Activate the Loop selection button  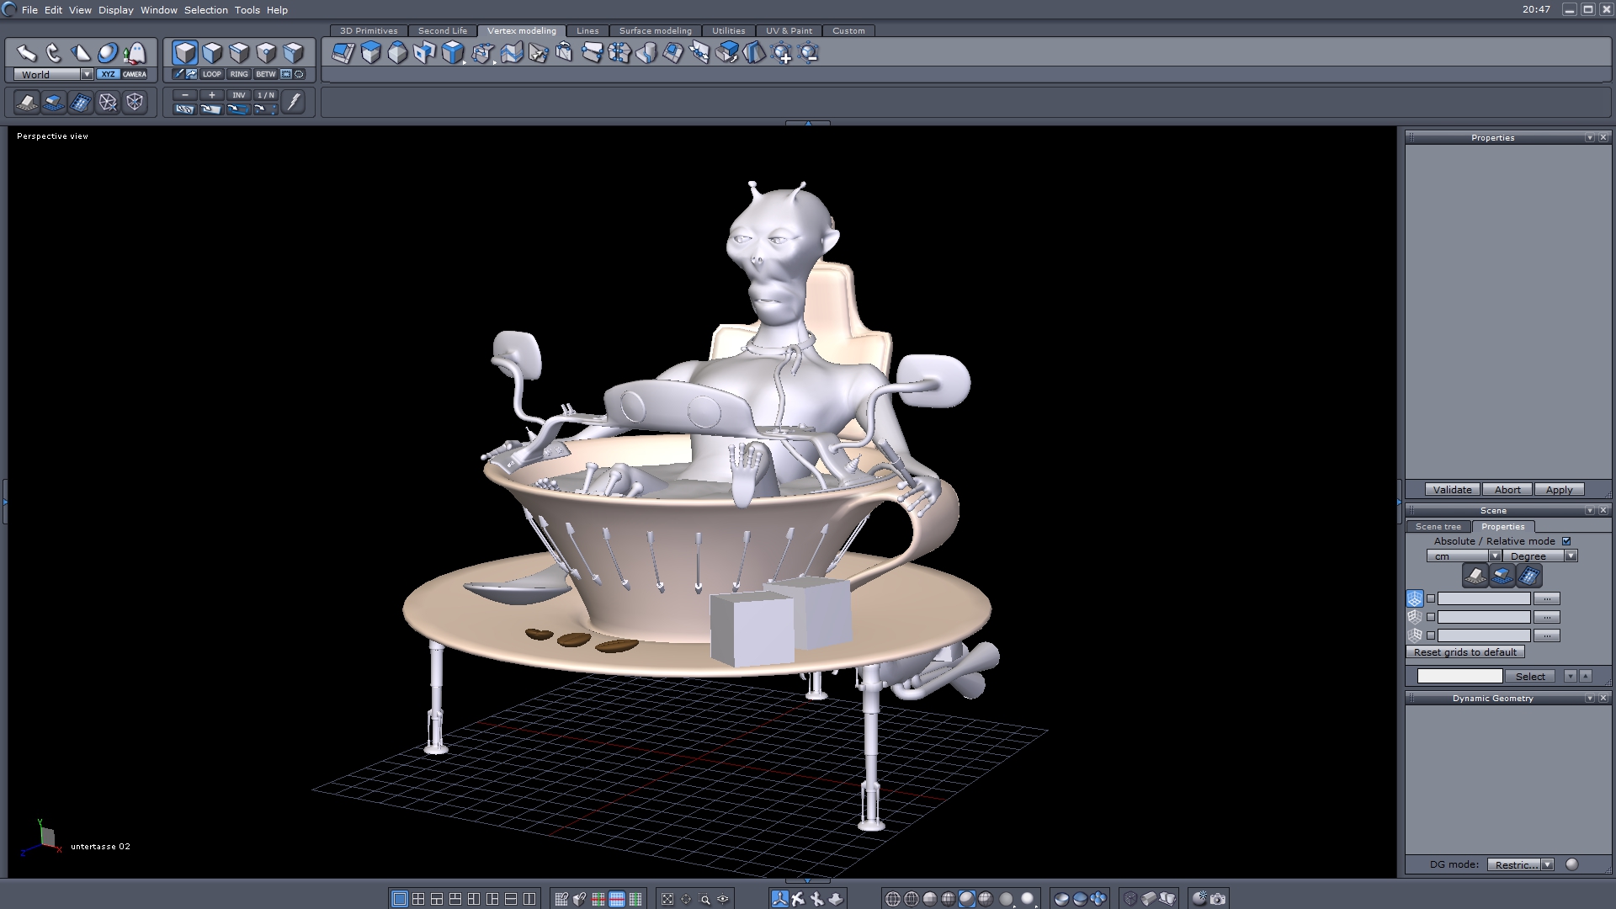(211, 74)
